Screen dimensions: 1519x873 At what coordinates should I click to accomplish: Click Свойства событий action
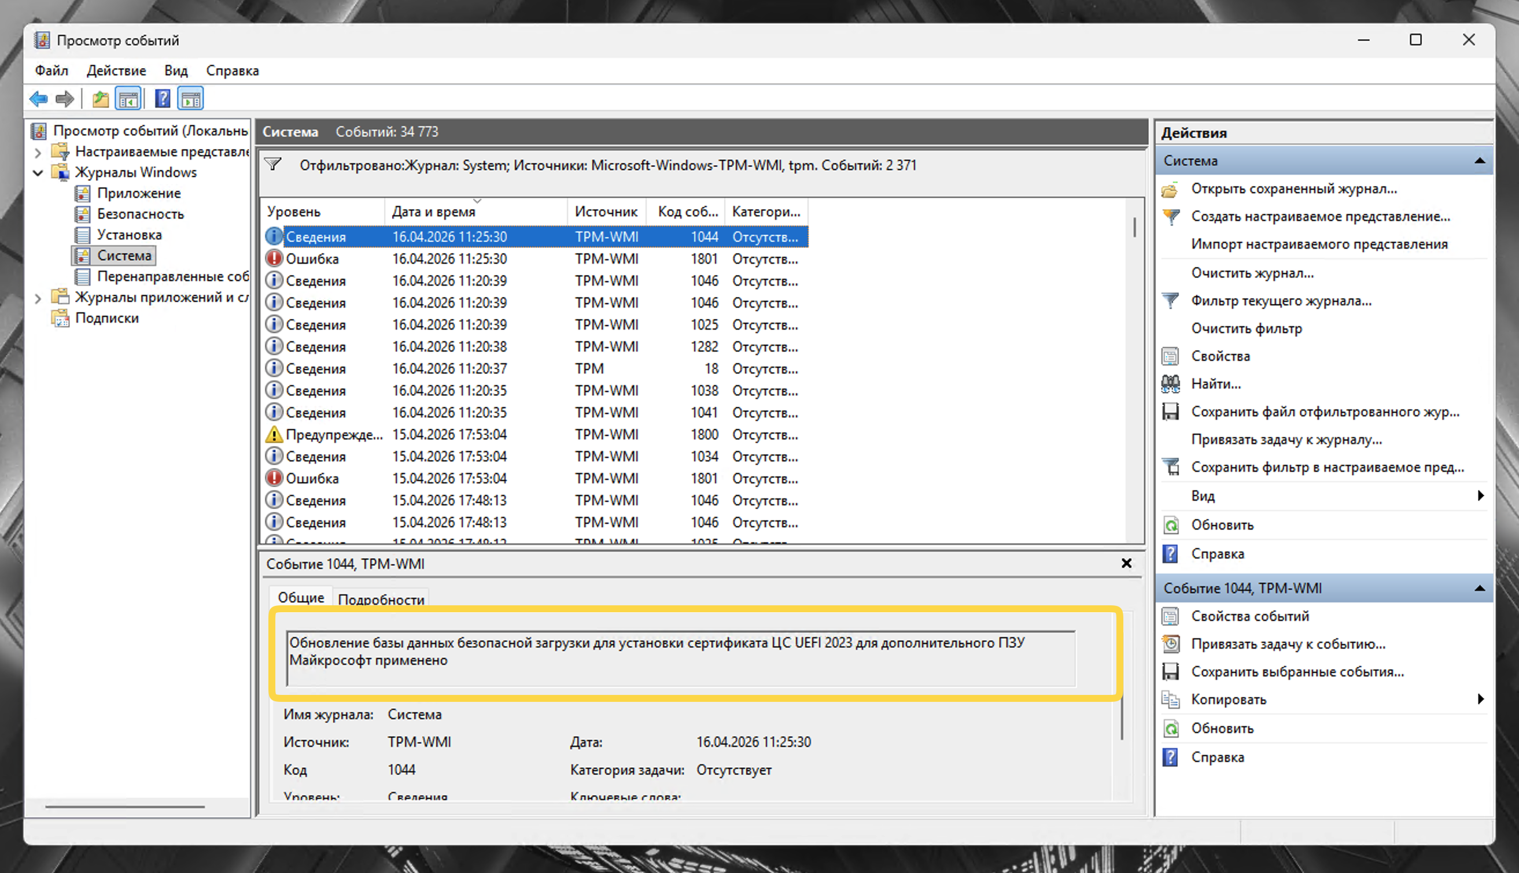click(1249, 616)
